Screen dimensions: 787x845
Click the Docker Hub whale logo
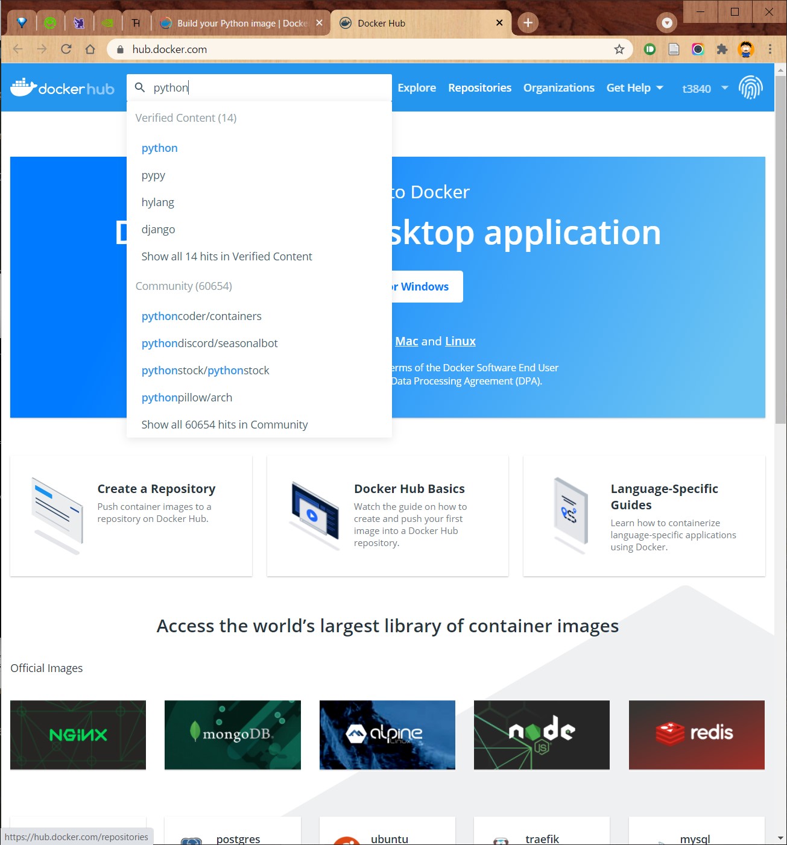pos(62,88)
